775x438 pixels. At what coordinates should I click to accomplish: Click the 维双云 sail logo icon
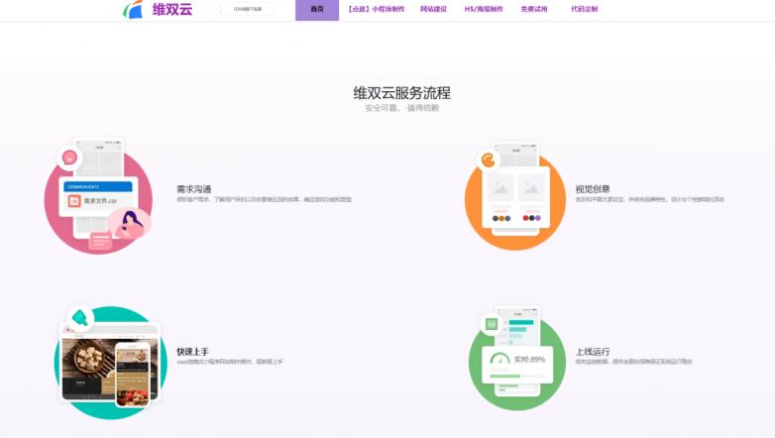coord(133,9)
